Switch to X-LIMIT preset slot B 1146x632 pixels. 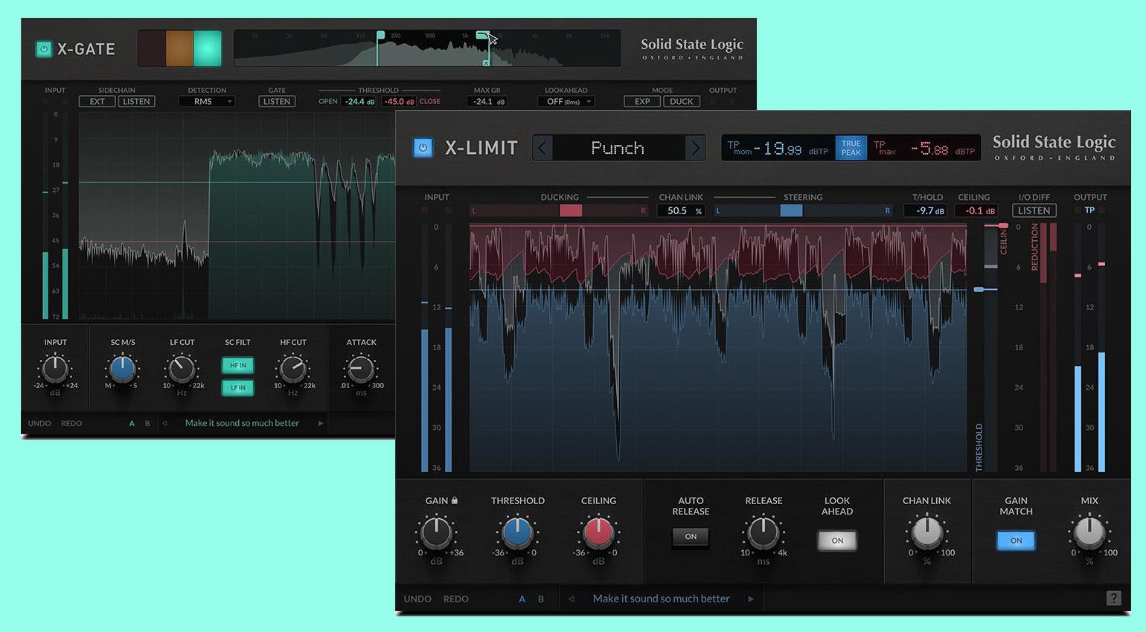[541, 599]
